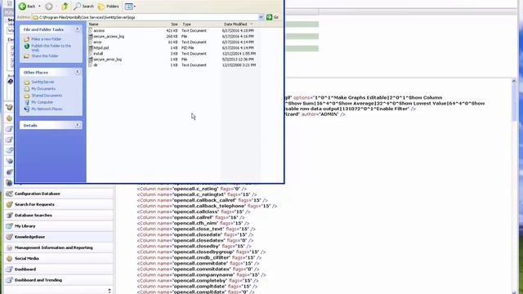Click the 'opencall.companyname' XML line
The image size is (523, 294).
202,275
